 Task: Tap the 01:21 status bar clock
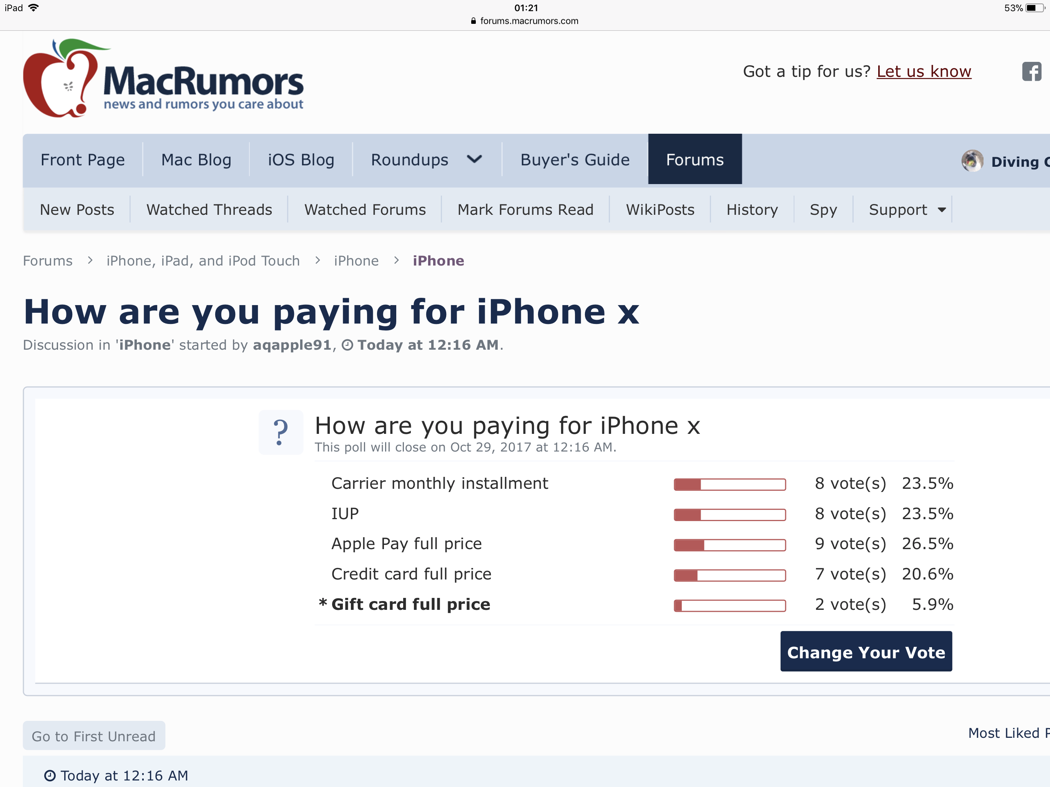click(x=526, y=8)
